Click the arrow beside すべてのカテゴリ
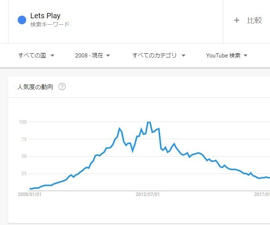Image resolution: width=270 pixels, height=225 pixels. coord(183,56)
